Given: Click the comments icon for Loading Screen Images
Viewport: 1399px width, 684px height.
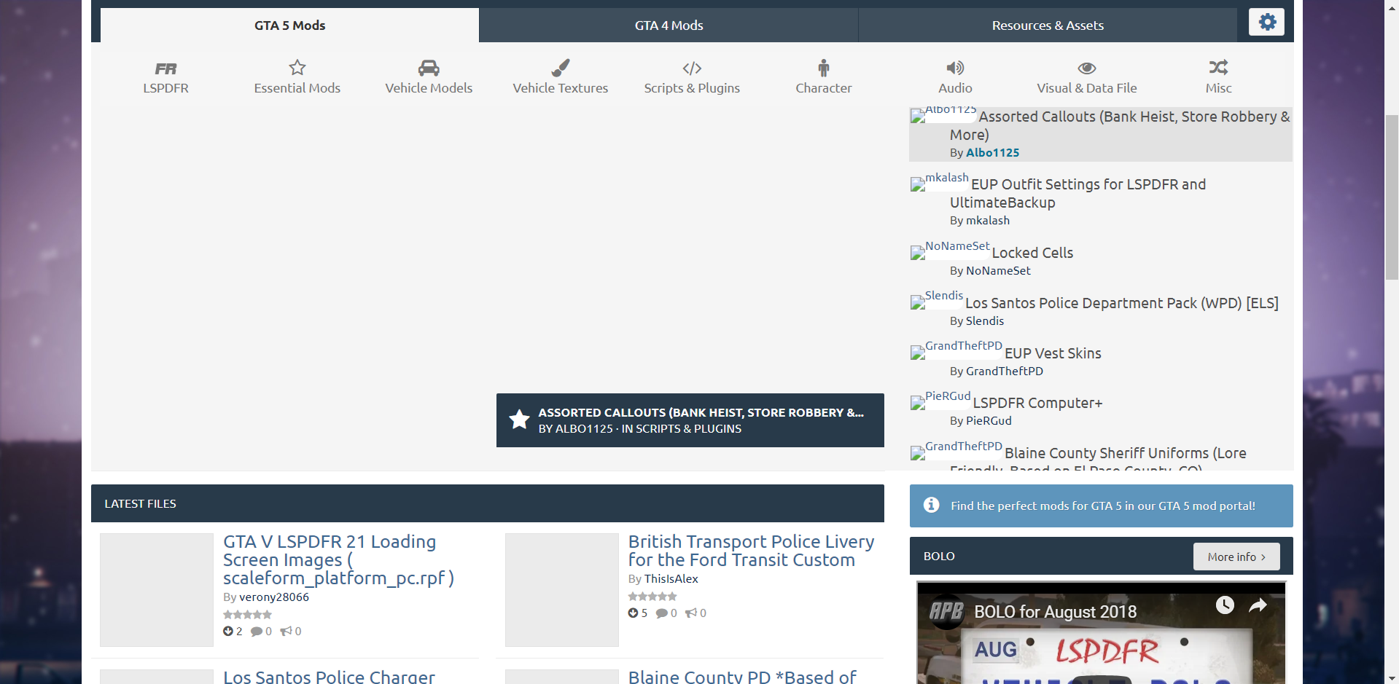Looking at the screenshot, I should click(x=257, y=632).
